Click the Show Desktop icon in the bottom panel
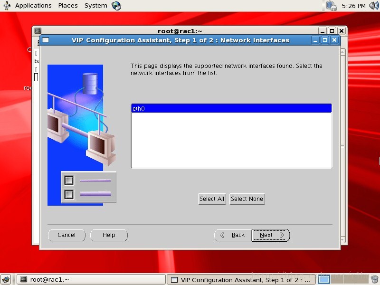Screen dimensions: 380x285 click(6, 279)
